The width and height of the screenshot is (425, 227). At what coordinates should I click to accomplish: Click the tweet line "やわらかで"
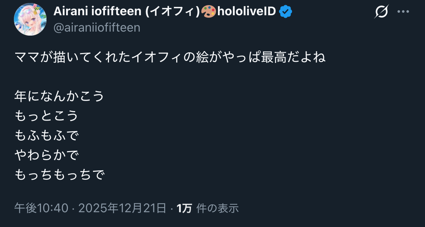tap(46, 155)
